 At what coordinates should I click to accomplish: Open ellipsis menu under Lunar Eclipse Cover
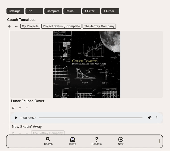click(x=27, y=108)
